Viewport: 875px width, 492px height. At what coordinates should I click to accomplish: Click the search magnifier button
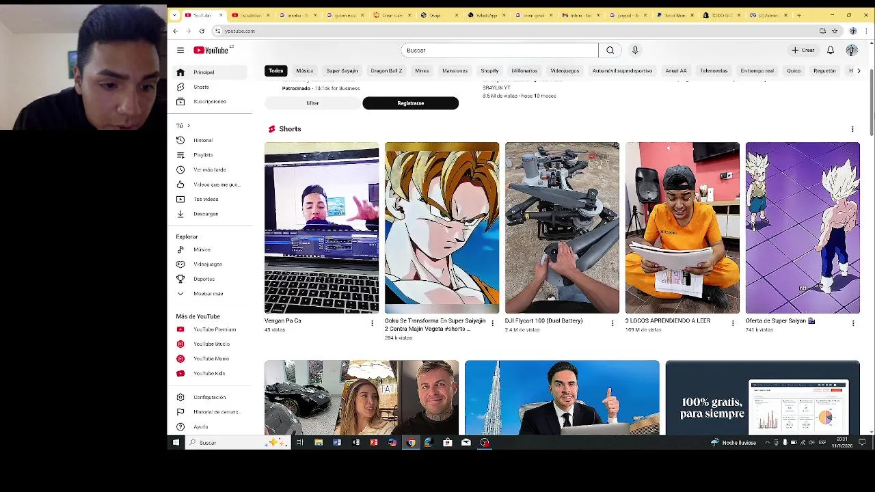[610, 50]
